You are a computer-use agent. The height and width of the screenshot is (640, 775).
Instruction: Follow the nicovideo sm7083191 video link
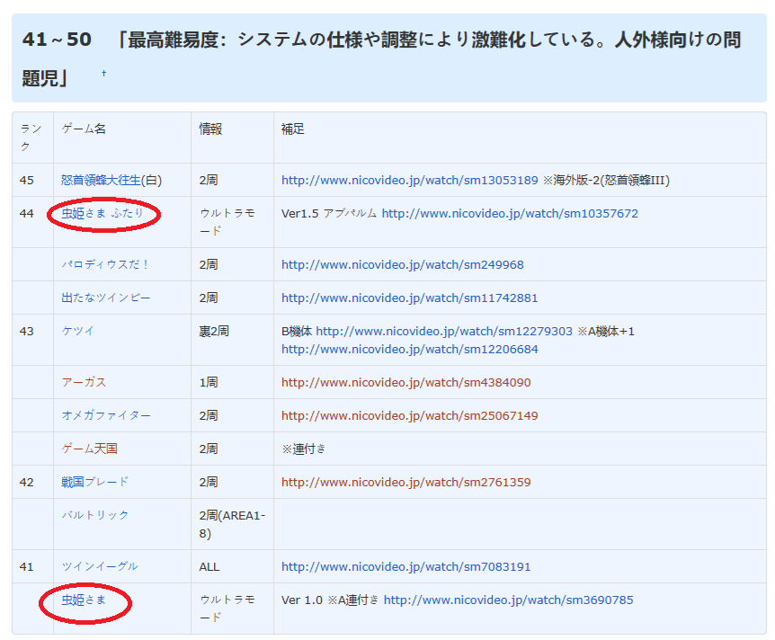(x=405, y=567)
